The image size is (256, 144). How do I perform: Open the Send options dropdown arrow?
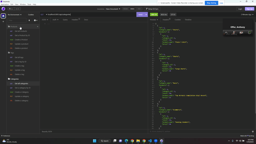146,14
